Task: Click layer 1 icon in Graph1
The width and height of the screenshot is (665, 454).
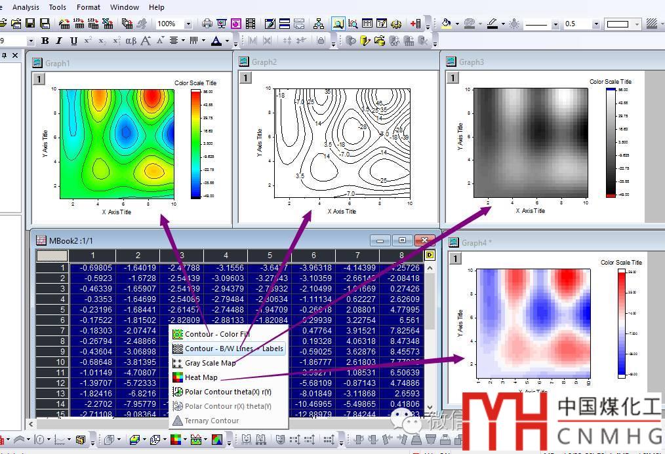Action: (x=39, y=79)
